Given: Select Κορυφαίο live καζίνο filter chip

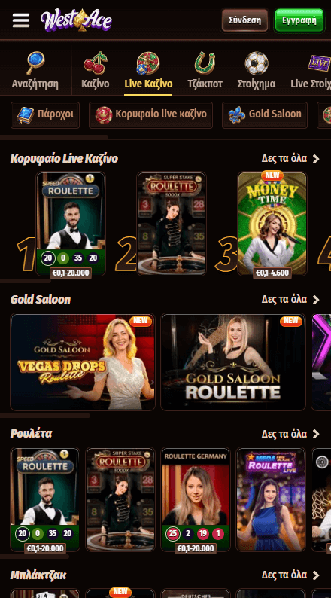Looking at the screenshot, I should (151, 114).
